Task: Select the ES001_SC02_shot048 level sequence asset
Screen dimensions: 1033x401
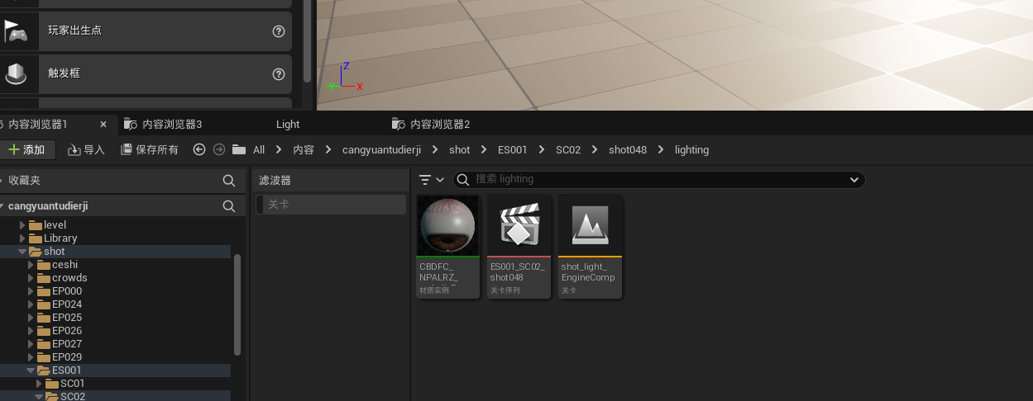Action: [519, 246]
